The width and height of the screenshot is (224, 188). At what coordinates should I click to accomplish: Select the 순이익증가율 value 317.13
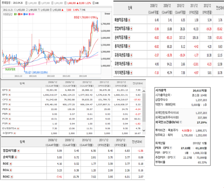(x=182, y=38)
